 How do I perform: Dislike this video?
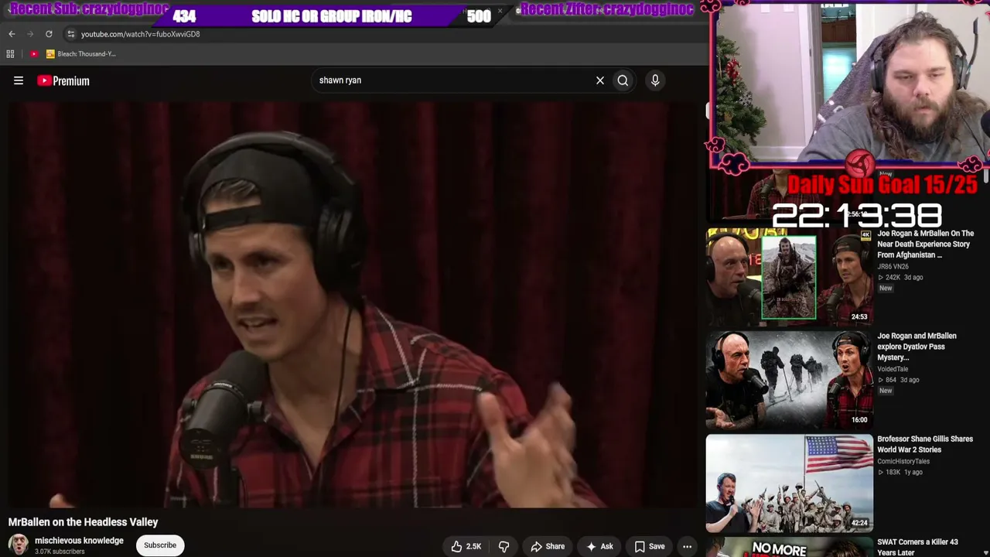coord(504,546)
